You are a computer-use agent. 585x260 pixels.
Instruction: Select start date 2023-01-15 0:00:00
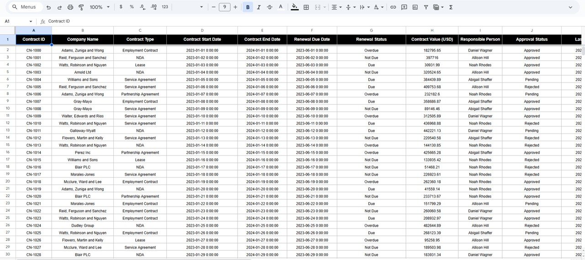[202, 153]
